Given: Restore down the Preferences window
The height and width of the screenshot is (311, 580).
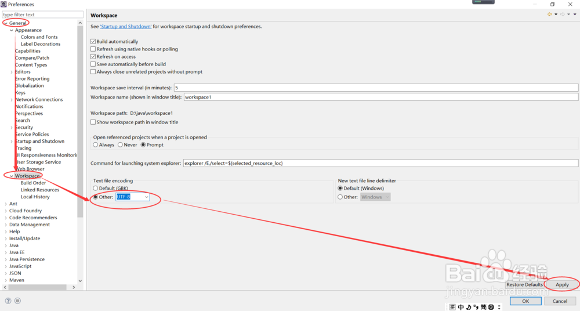Looking at the screenshot, I should 552,4.
